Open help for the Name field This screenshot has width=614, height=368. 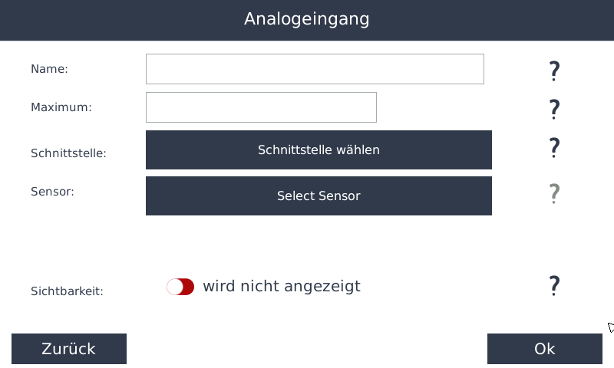click(x=554, y=71)
